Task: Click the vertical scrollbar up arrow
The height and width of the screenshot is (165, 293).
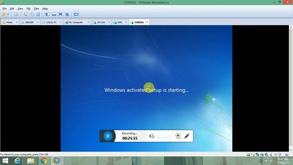Action: (291, 27)
